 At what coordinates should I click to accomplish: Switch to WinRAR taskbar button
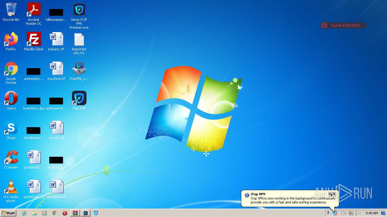75,213
